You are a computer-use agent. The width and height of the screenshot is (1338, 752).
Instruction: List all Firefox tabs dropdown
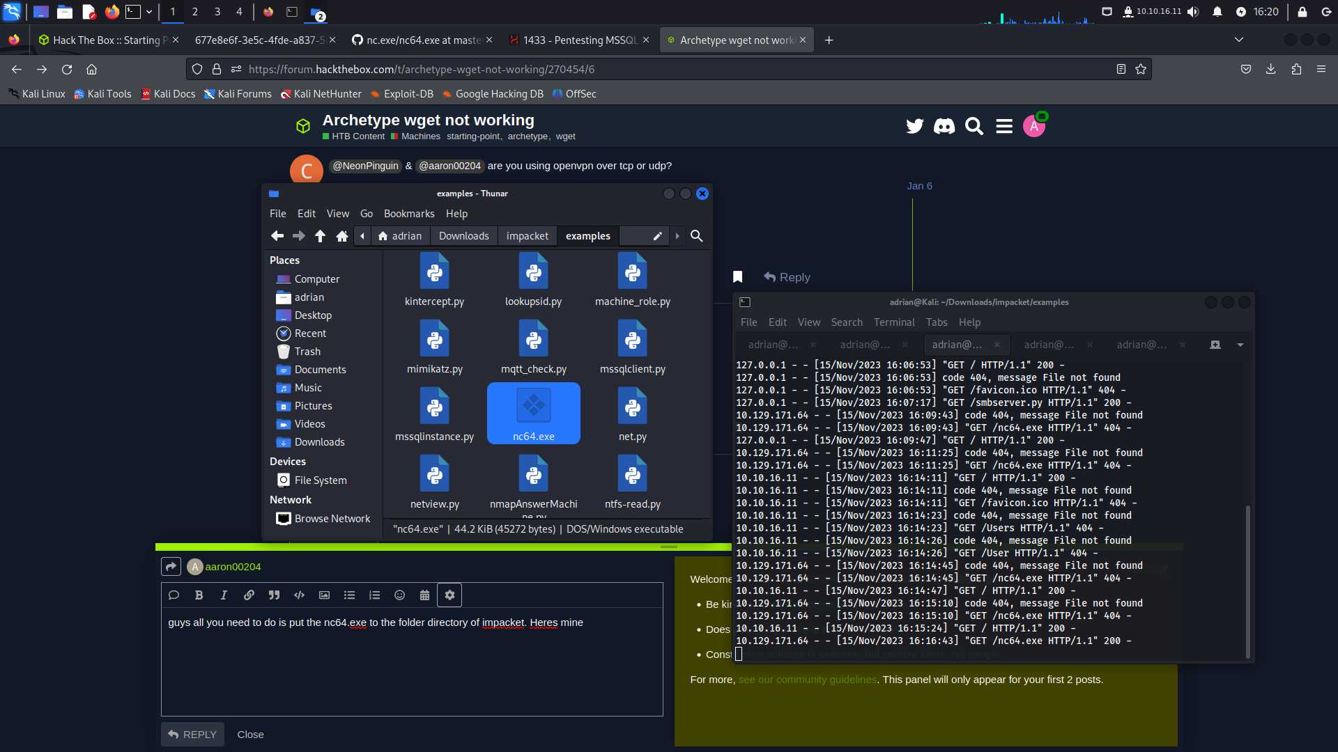coord(1239,40)
